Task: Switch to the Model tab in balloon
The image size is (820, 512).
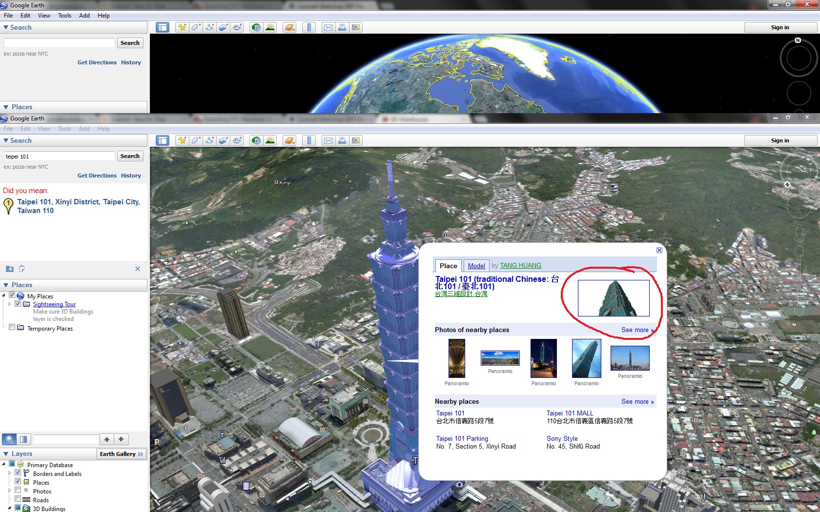Action: click(x=476, y=266)
